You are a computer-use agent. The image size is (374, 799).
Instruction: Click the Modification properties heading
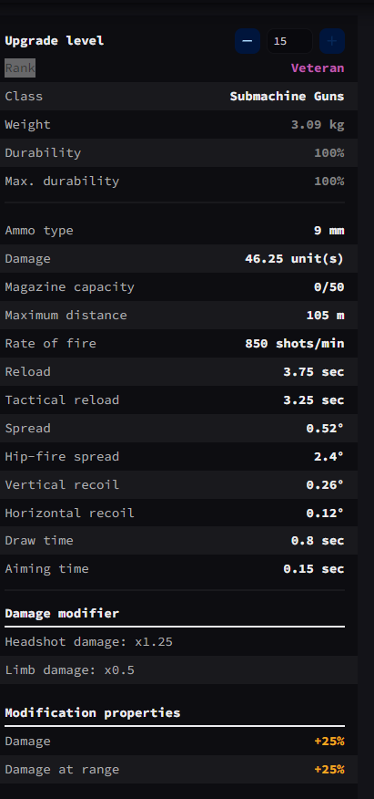coord(93,712)
